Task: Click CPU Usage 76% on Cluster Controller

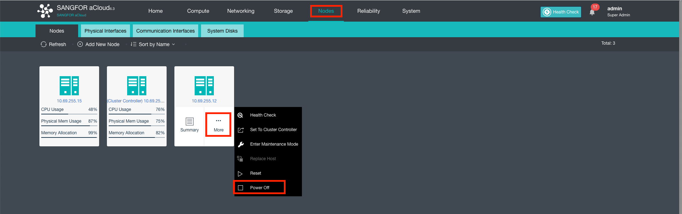Action: (x=137, y=110)
